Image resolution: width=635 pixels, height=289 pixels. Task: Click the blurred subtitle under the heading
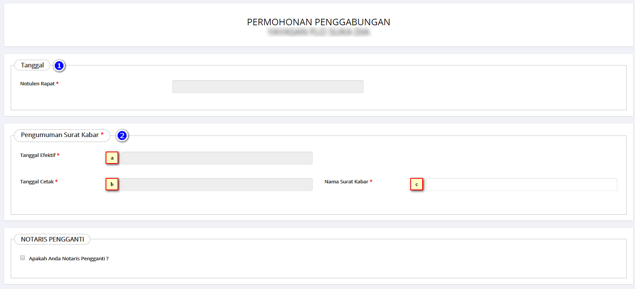pos(318,32)
